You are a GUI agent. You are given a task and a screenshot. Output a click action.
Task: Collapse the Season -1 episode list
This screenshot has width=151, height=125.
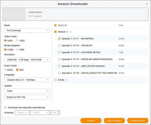(71, 32)
